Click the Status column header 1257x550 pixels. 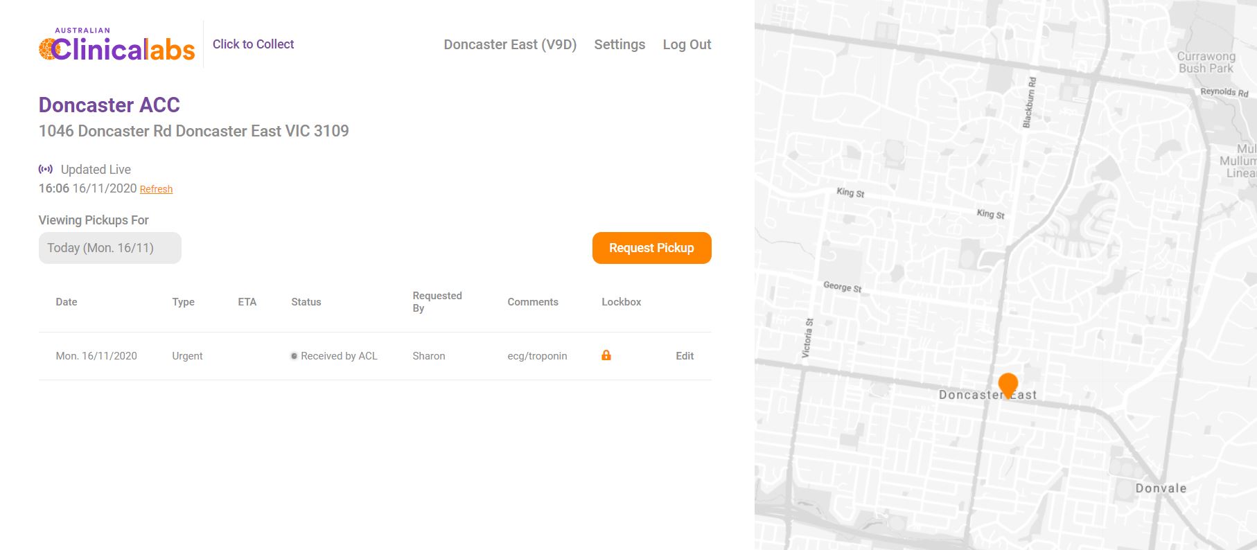pos(306,302)
